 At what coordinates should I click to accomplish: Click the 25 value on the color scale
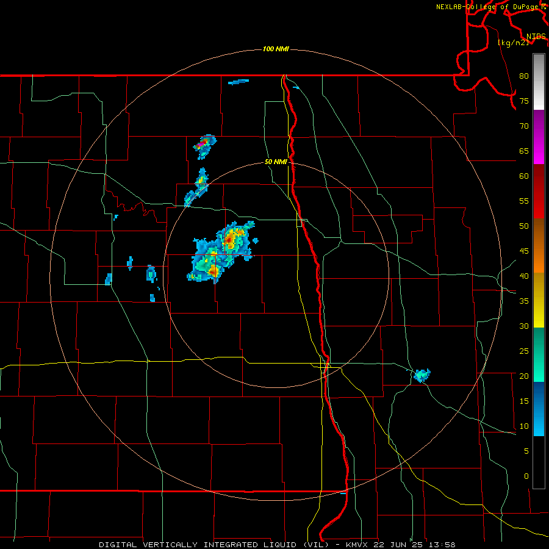[524, 351]
